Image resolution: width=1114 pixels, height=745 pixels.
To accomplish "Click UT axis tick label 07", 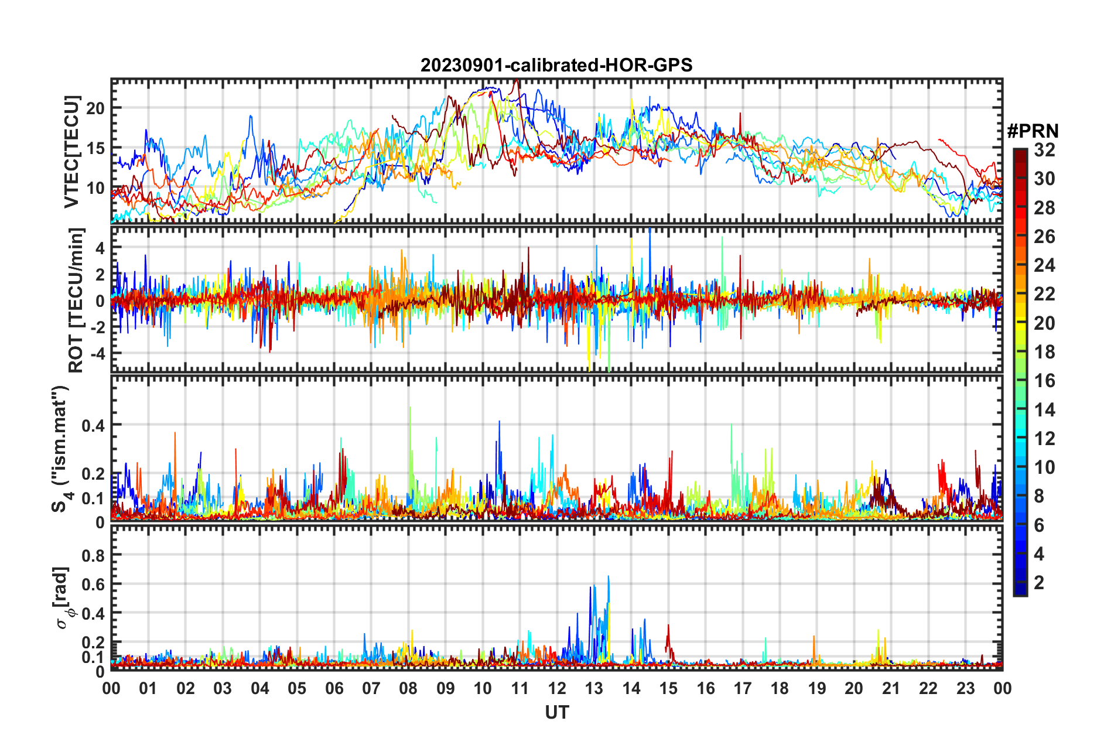I will (371, 688).
